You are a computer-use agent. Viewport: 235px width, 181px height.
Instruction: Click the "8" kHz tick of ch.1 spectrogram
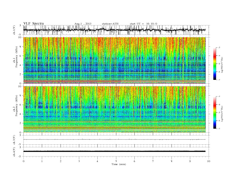(20, 47)
